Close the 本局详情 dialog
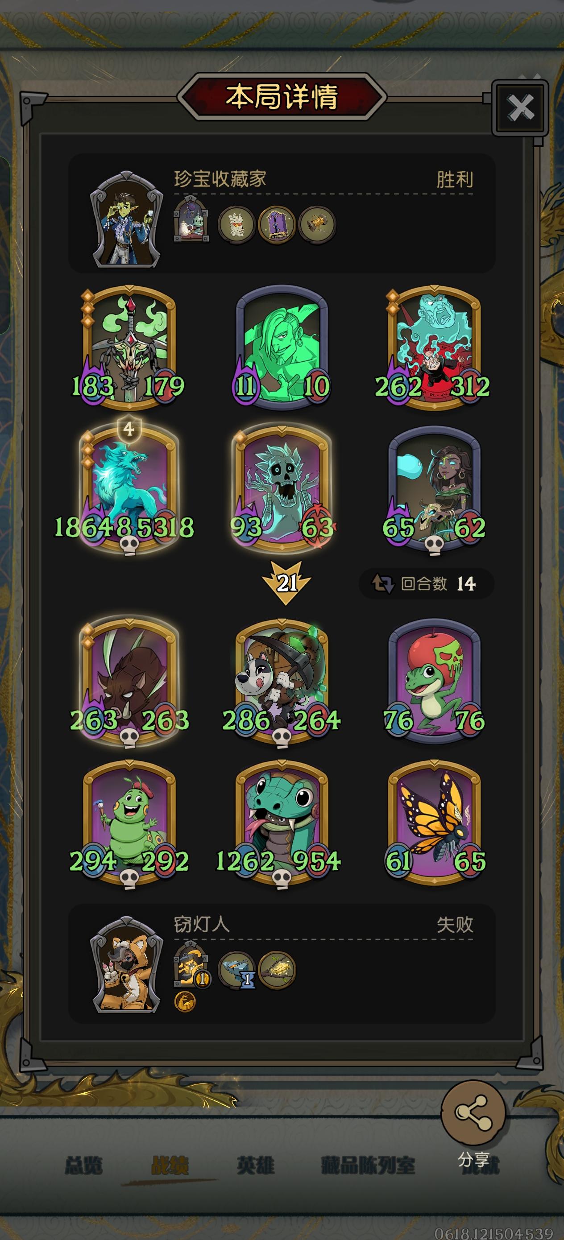This screenshot has height=1240, width=564. pos(521,108)
